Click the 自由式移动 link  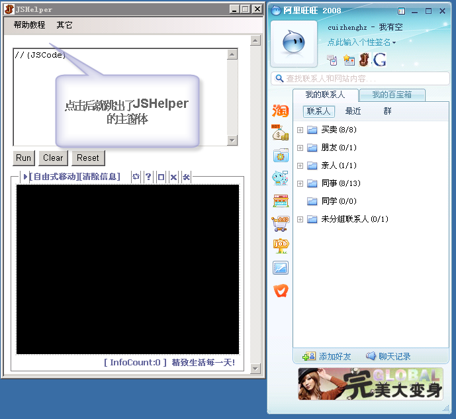click(54, 177)
